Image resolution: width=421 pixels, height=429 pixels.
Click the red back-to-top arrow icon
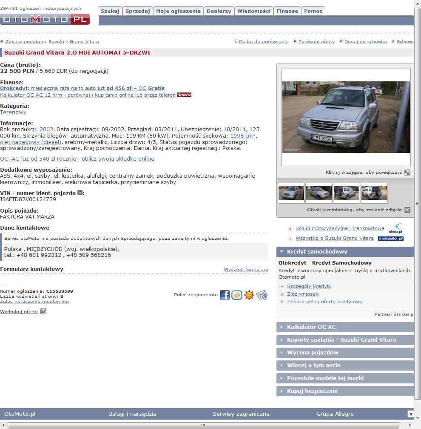tap(411, 414)
